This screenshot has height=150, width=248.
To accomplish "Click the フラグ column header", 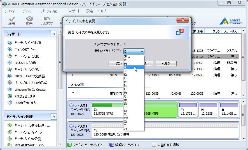I will [213, 31].
